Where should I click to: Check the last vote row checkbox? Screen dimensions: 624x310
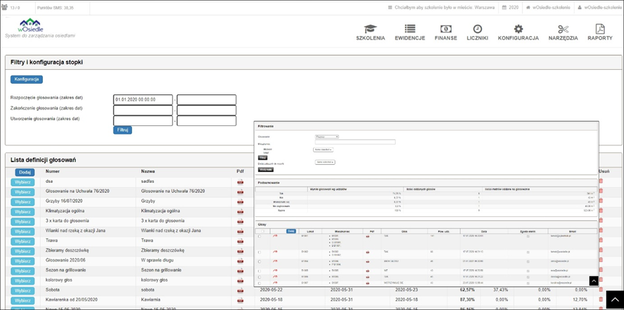tap(260, 282)
